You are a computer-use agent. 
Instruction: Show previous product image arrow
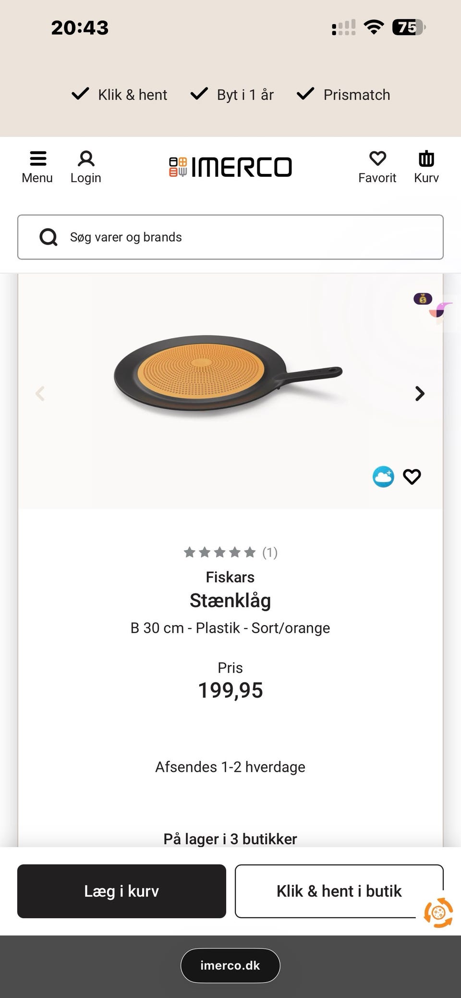click(40, 394)
